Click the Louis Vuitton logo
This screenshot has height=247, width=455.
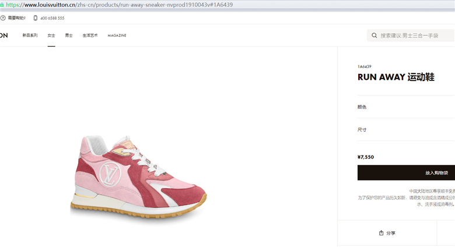click(x=3, y=36)
